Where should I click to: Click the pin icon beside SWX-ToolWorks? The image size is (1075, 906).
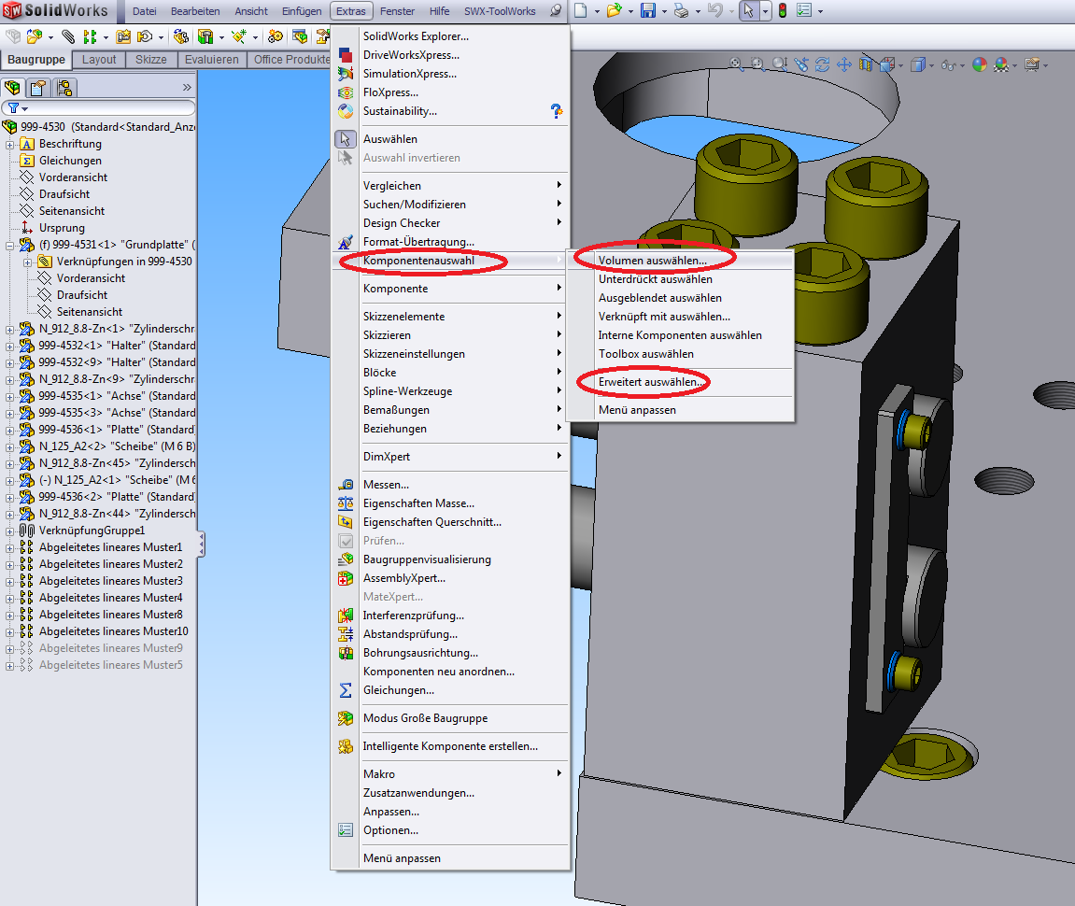tap(556, 10)
